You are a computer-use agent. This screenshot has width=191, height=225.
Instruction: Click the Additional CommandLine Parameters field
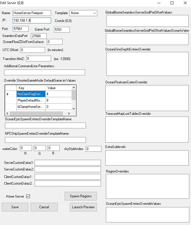[44, 72]
